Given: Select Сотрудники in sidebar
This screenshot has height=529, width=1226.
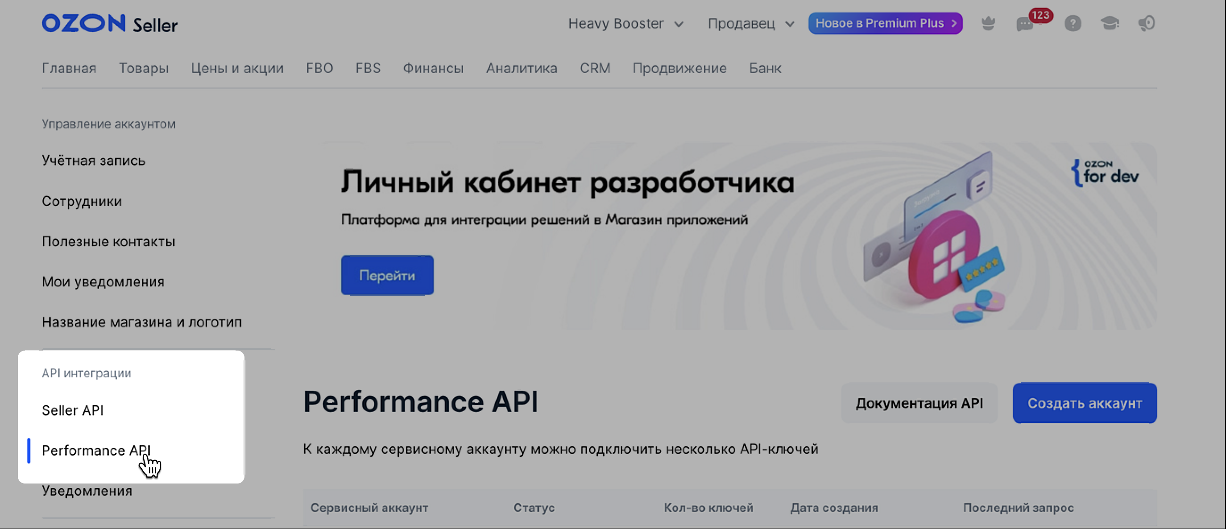Looking at the screenshot, I should click(82, 201).
